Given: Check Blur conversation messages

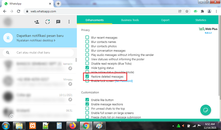Looking at the screenshot, I should click(x=87, y=50).
